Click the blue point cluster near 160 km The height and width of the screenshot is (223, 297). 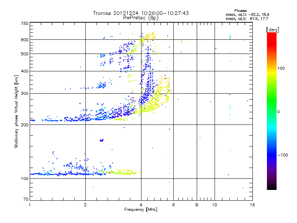102,140
